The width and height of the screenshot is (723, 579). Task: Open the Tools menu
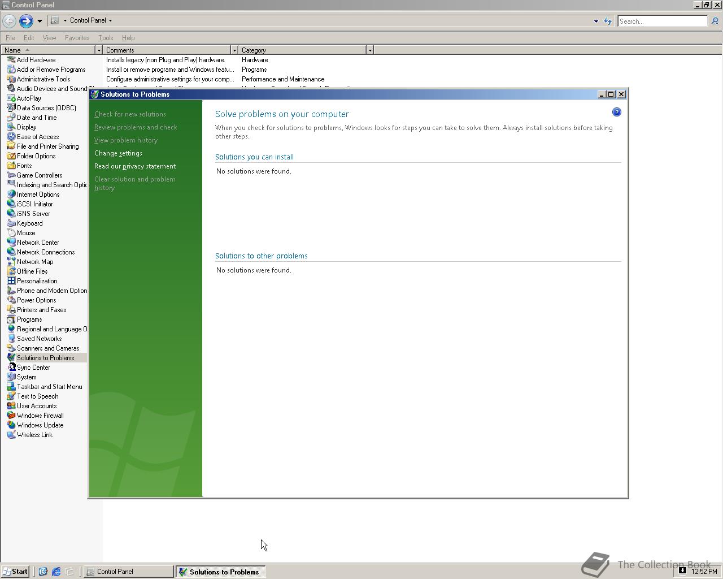(106, 38)
